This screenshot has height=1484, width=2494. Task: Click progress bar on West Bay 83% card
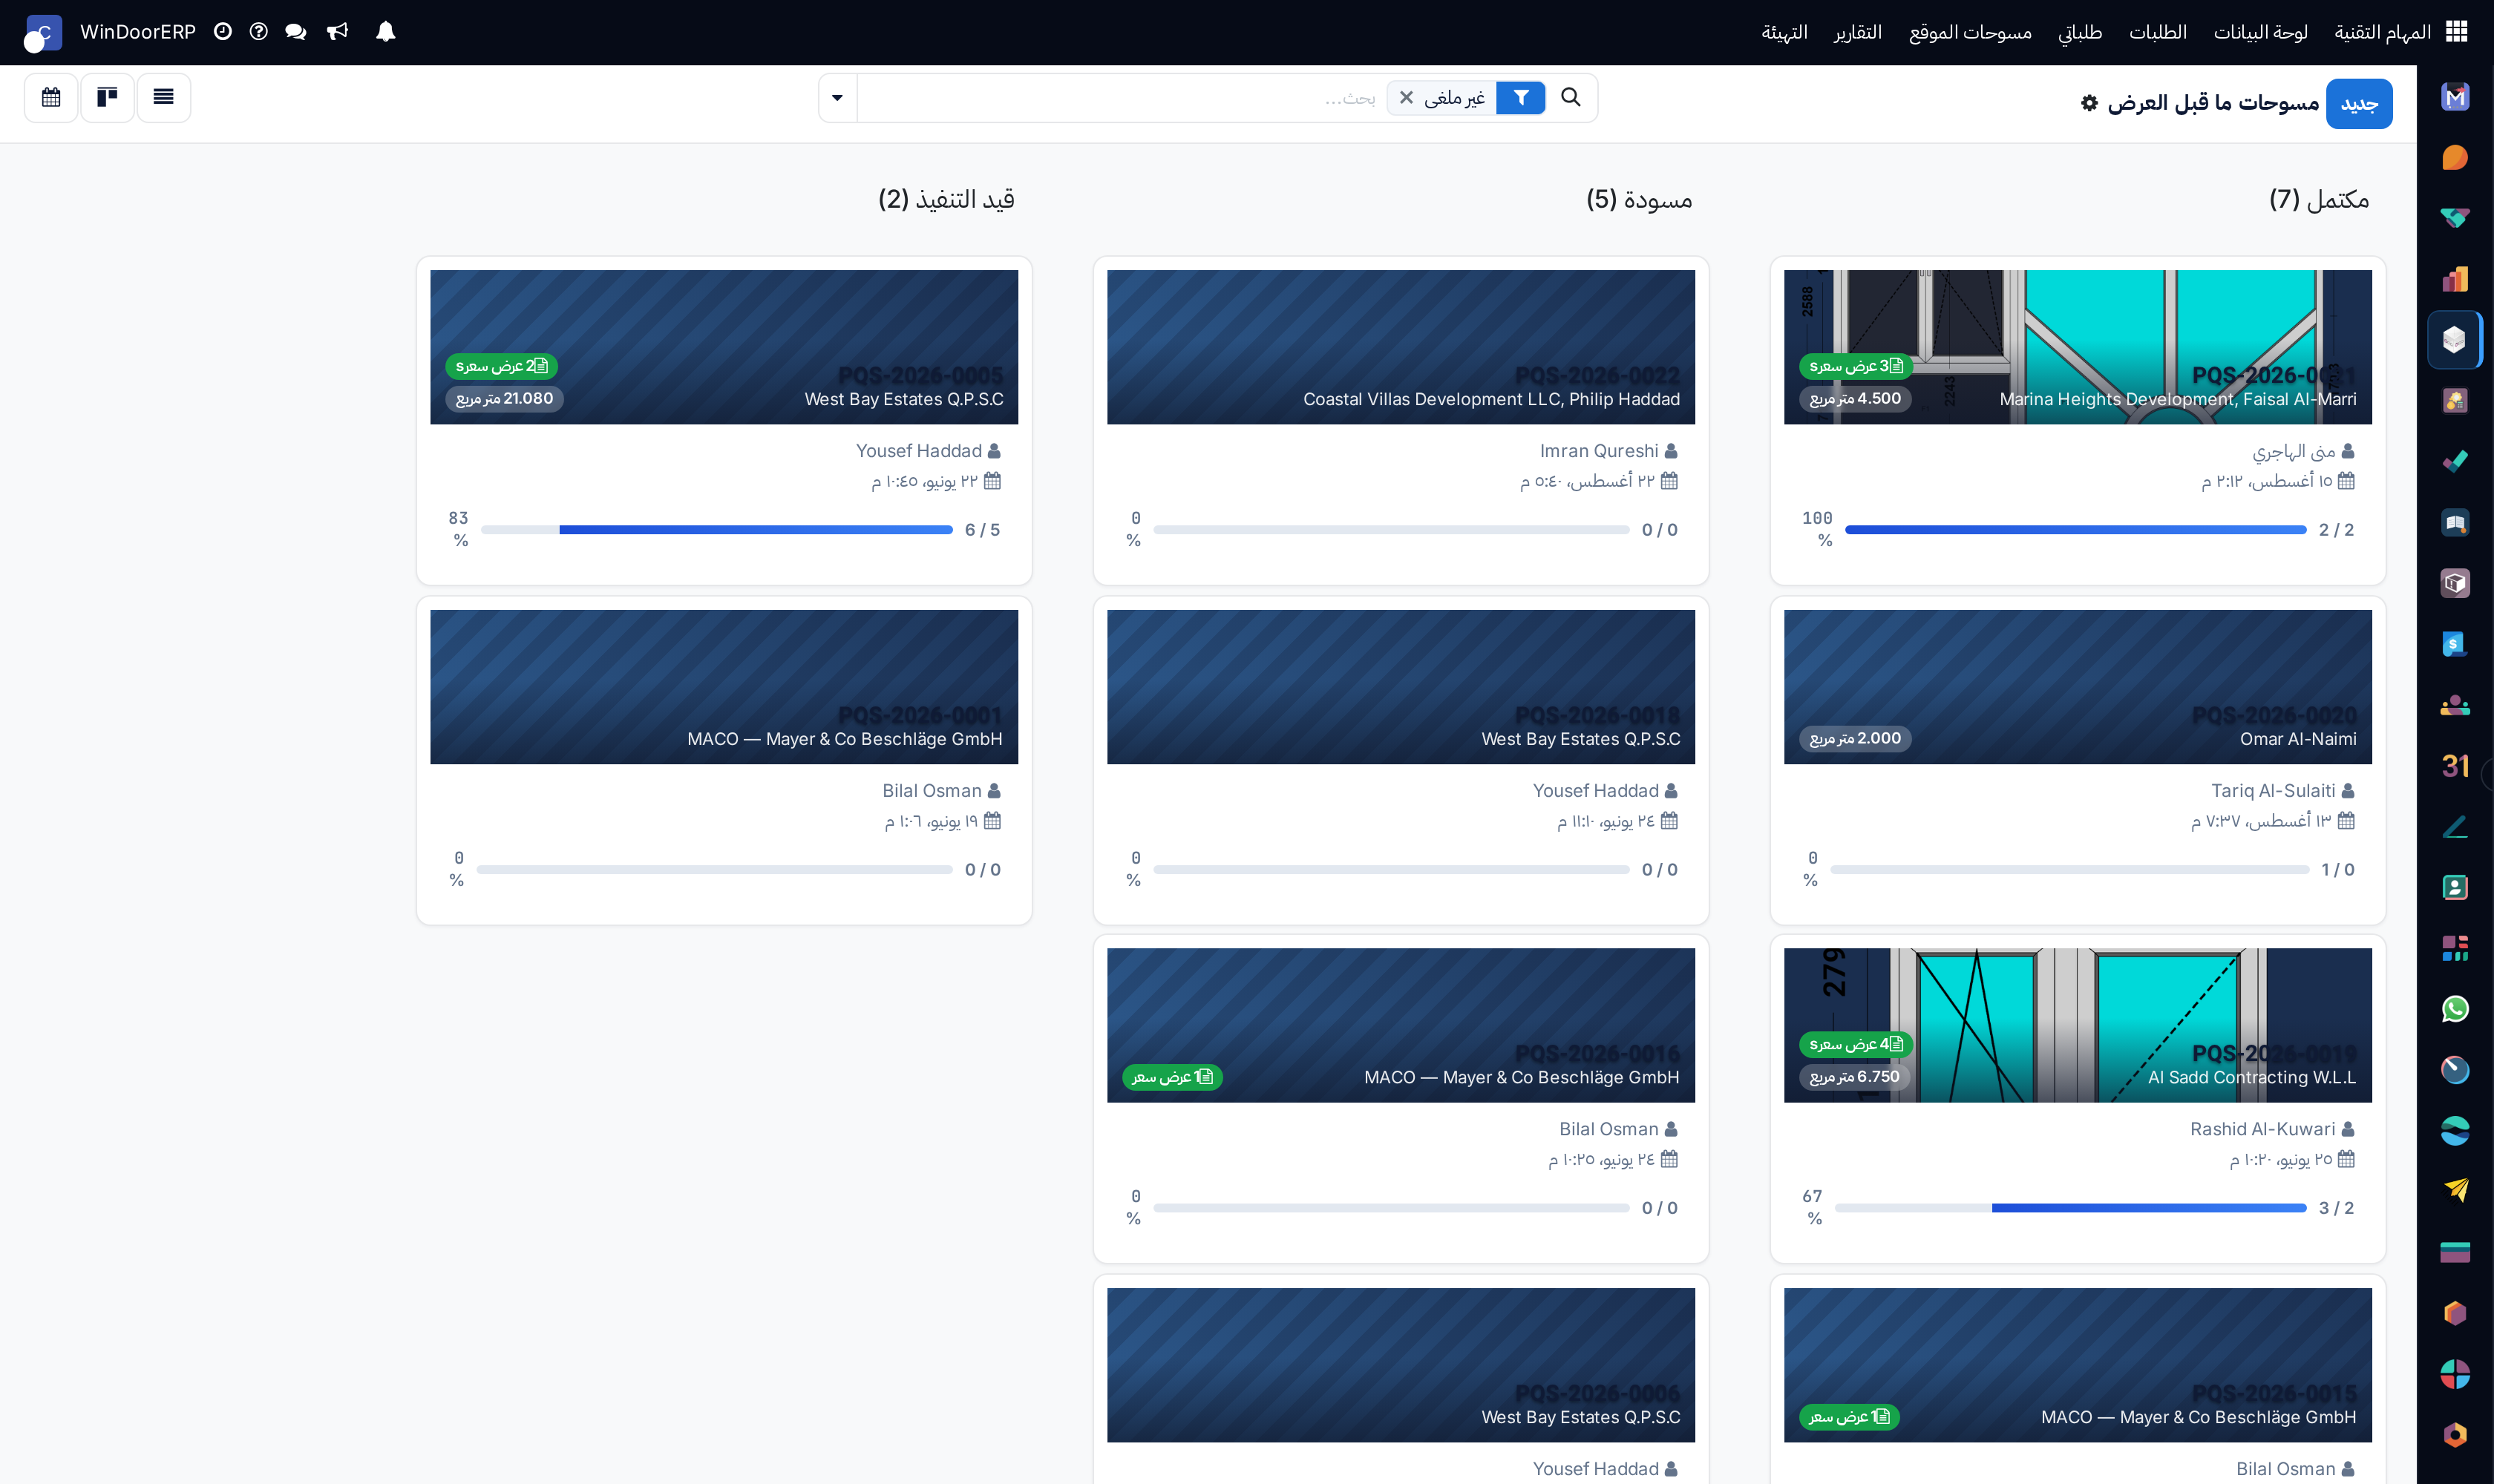(x=716, y=530)
